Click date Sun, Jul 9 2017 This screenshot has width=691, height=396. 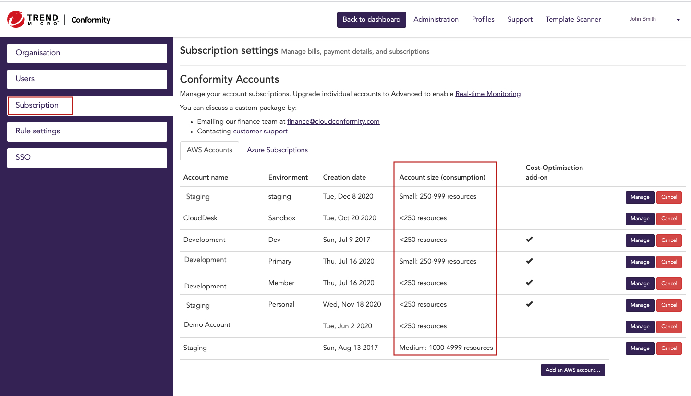point(347,240)
